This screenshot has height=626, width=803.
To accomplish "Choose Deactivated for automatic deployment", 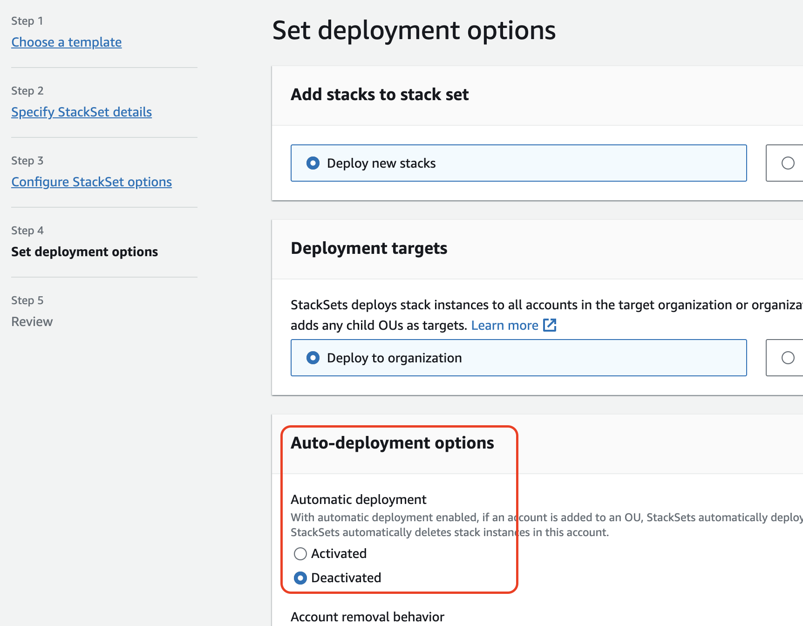I will tap(300, 578).
